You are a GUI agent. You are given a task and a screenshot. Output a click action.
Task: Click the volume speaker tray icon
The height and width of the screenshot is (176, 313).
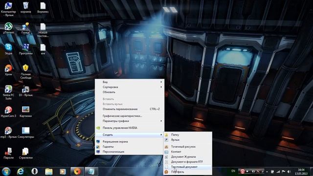289,172
